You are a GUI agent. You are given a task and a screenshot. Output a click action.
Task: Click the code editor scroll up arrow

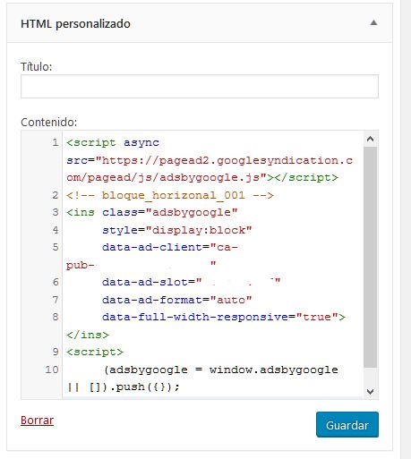pos(370,139)
